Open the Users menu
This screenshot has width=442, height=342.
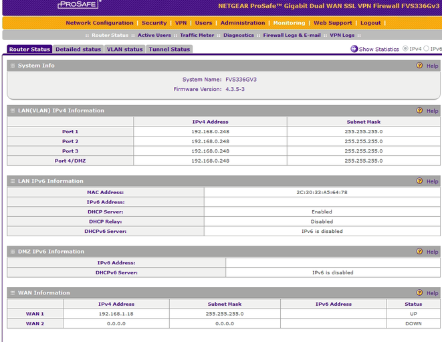click(203, 23)
